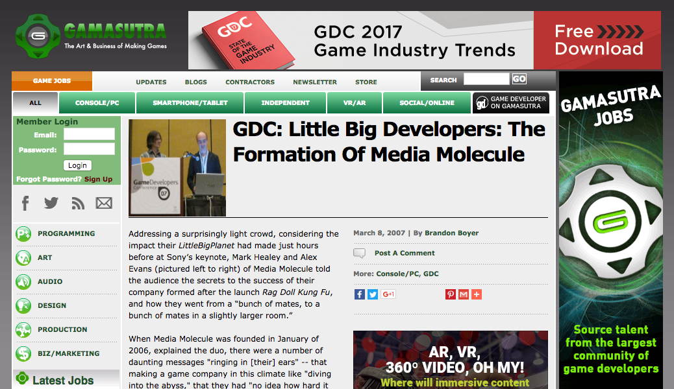Click the GDC 2017 Free Download banner

click(x=425, y=40)
